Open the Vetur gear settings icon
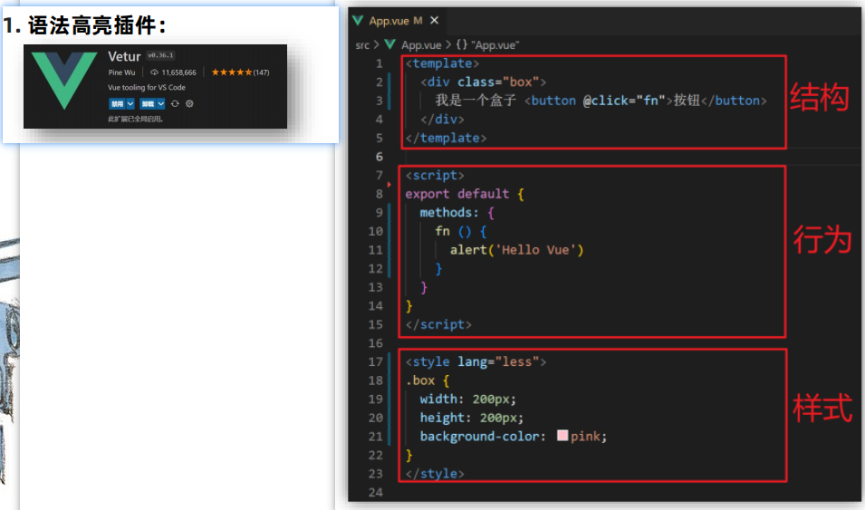 (189, 103)
